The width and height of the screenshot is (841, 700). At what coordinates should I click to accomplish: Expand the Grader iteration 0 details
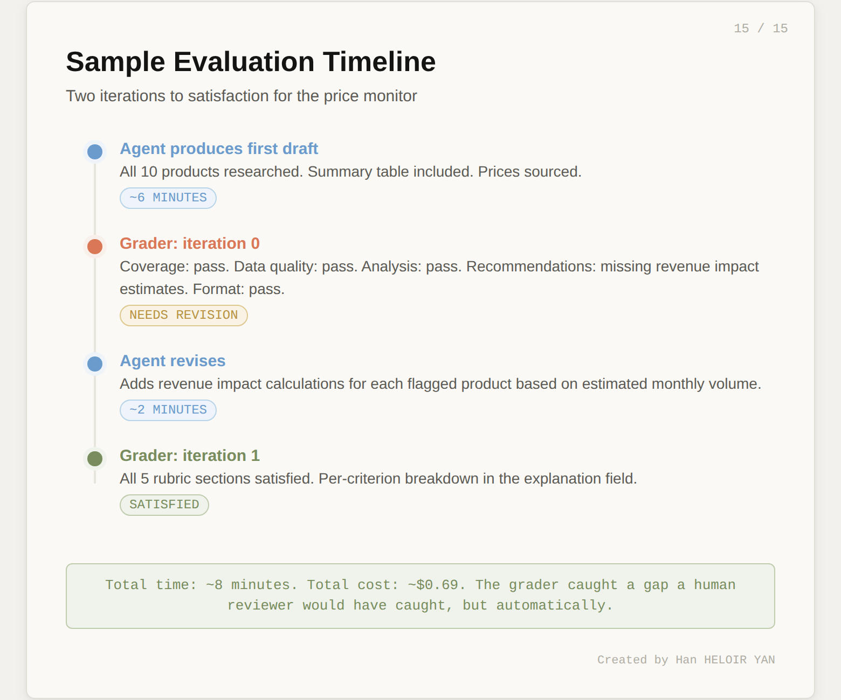coord(190,243)
